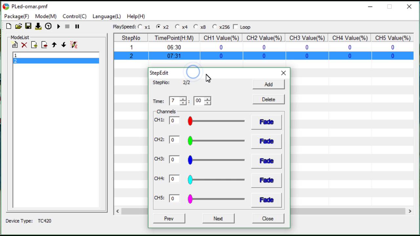Import a mode using green-arrow icon

pos(34,45)
